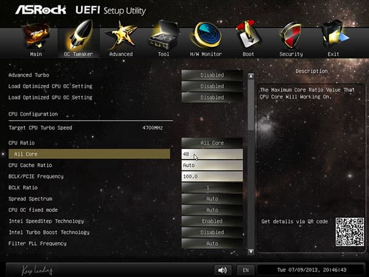Click the EN language button

[x=245, y=270]
